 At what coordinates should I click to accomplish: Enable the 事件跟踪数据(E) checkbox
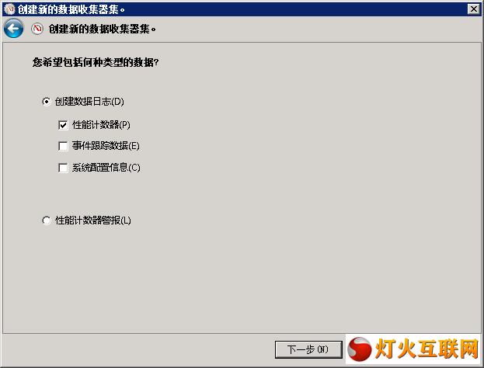tap(63, 146)
